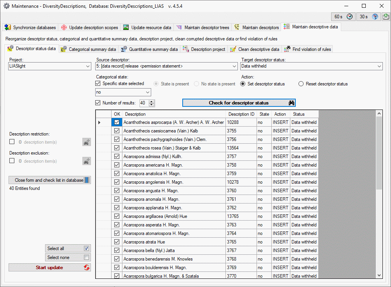This screenshot has height=287, width=391.
Task: Increase number of results with up arrow
Action: point(152,101)
